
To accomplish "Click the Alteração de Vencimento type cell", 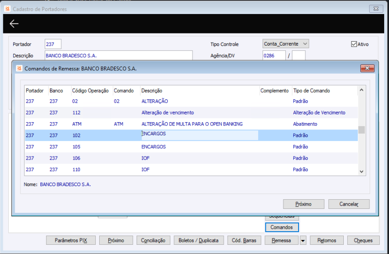I will [319, 112].
